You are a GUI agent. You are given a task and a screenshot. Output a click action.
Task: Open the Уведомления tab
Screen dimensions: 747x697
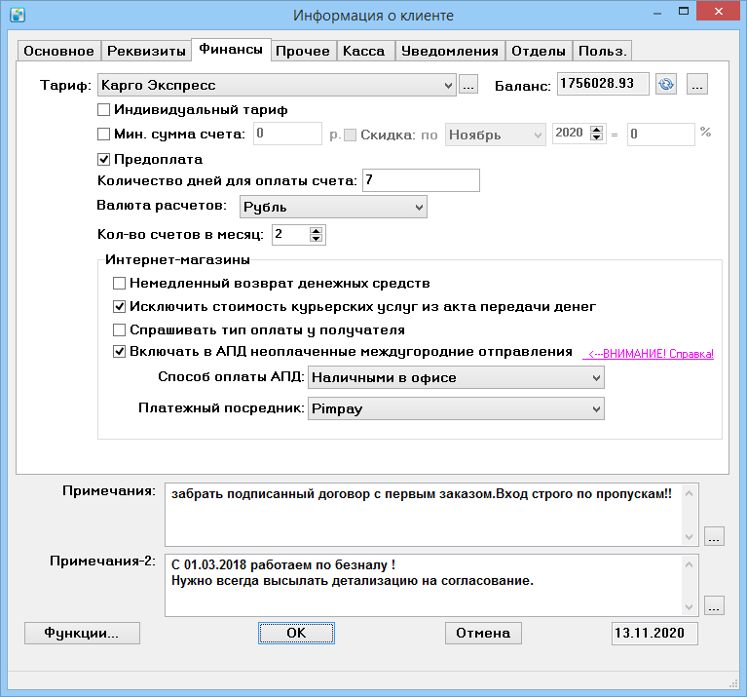pyautogui.click(x=450, y=51)
